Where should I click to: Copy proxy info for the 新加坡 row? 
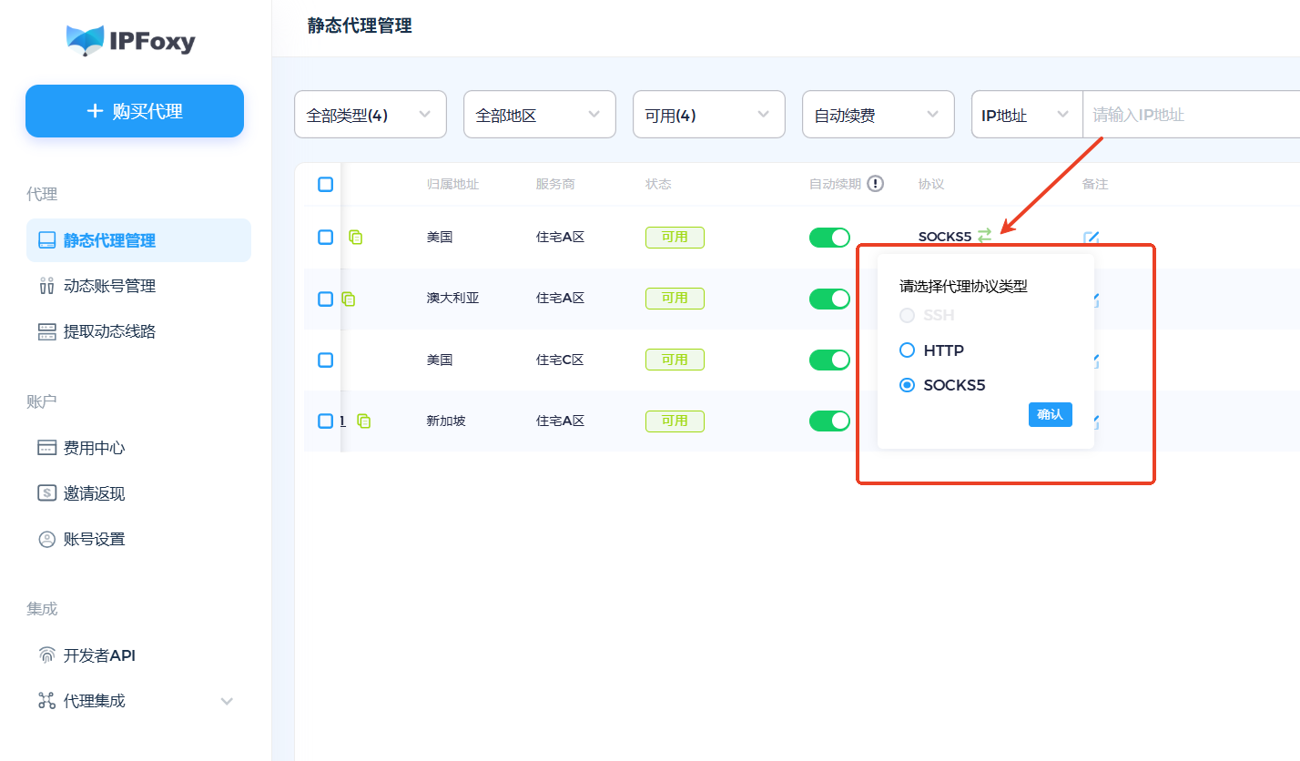[x=364, y=421]
